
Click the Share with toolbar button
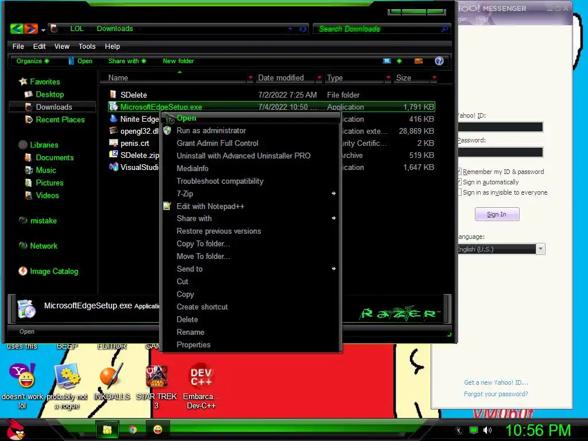(x=127, y=61)
